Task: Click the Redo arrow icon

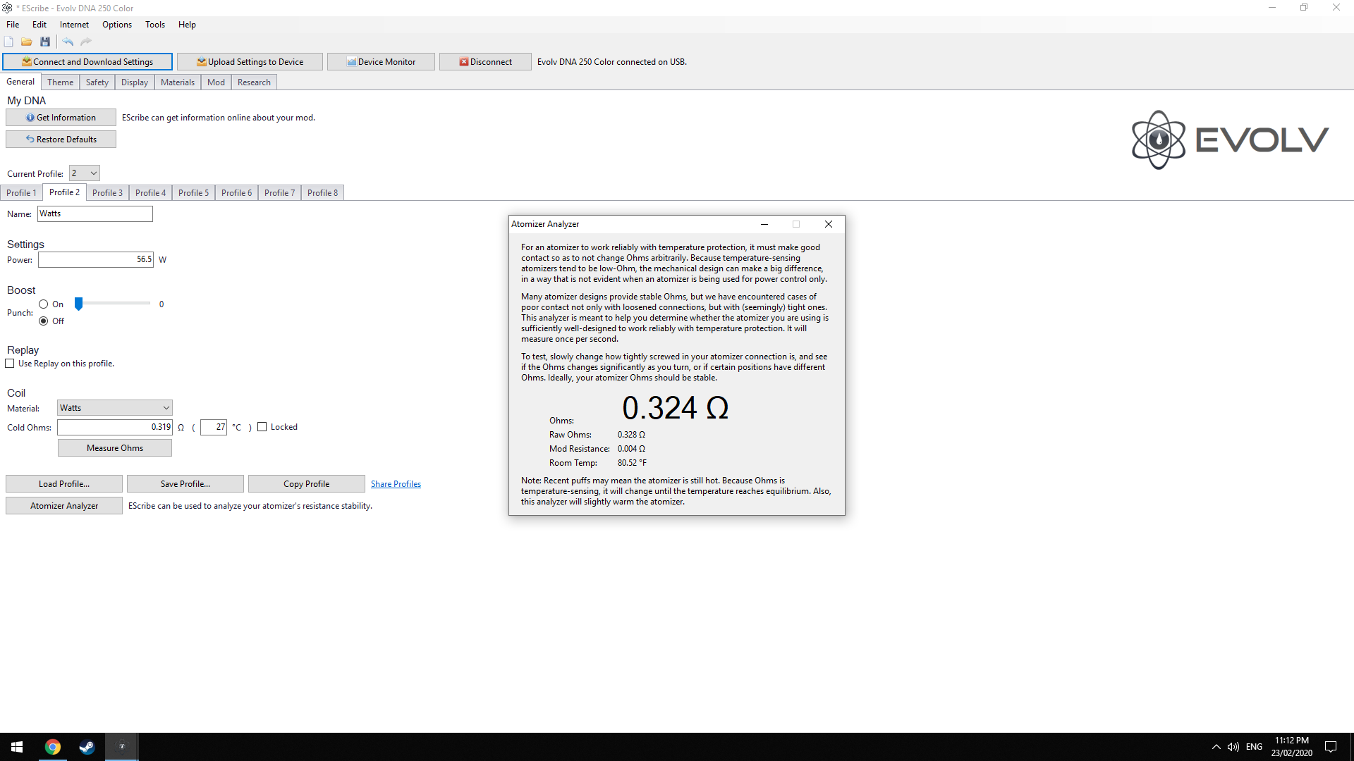Action: (x=86, y=42)
